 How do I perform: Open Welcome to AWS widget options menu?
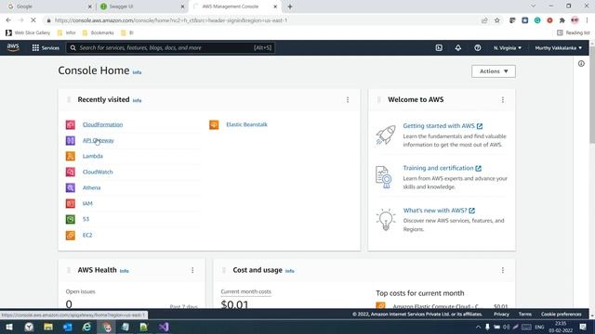(x=503, y=99)
